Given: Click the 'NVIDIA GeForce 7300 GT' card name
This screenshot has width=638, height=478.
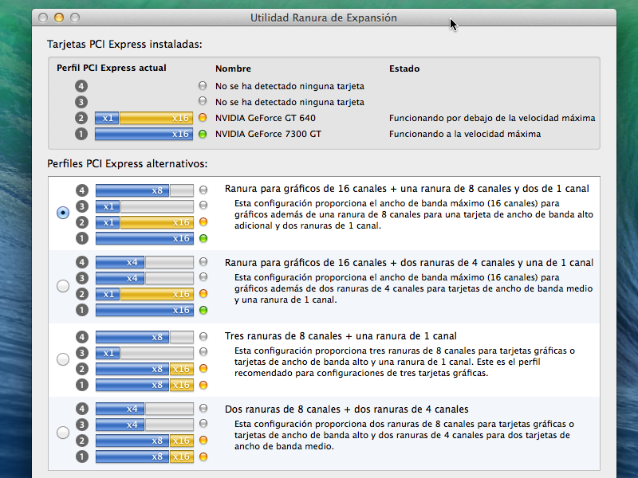Looking at the screenshot, I should [x=268, y=134].
